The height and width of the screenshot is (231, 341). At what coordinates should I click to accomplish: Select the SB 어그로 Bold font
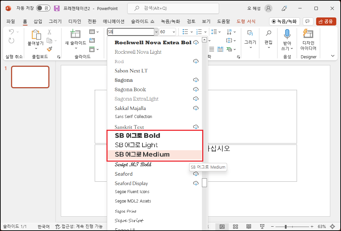[155, 136]
